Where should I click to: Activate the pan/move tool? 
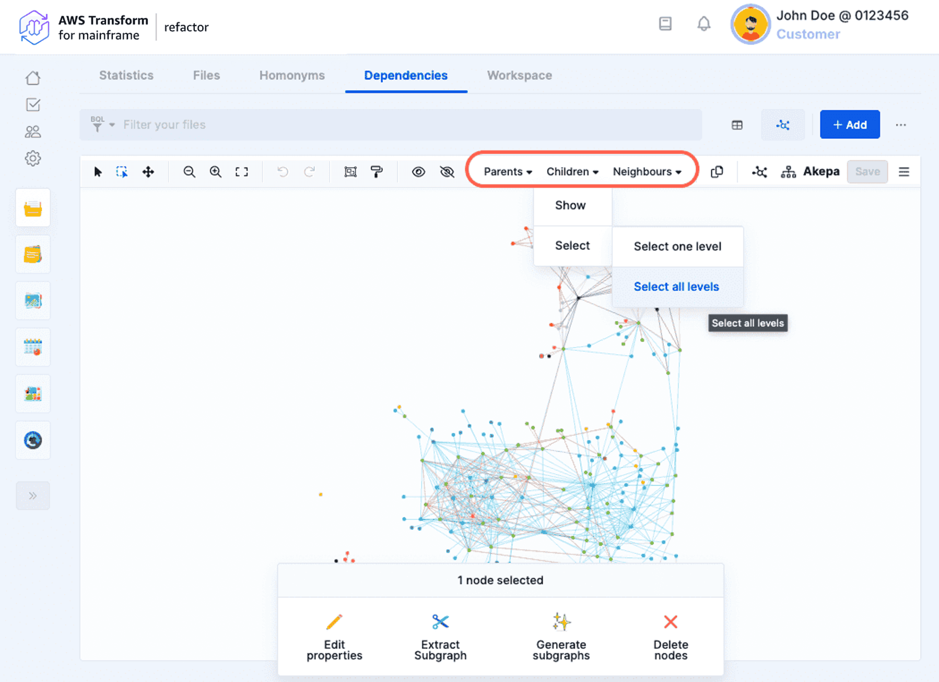coord(148,172)
